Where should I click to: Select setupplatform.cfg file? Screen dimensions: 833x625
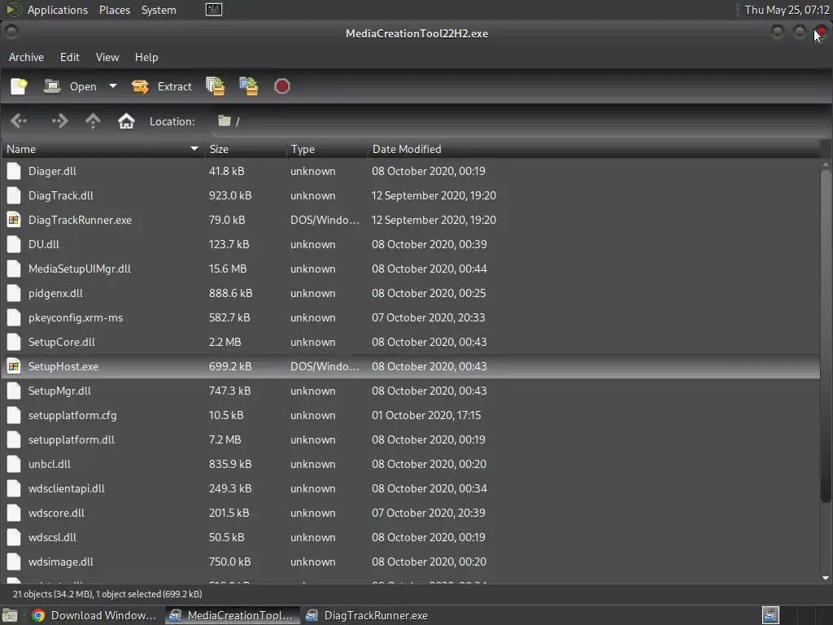coord(410,416)
